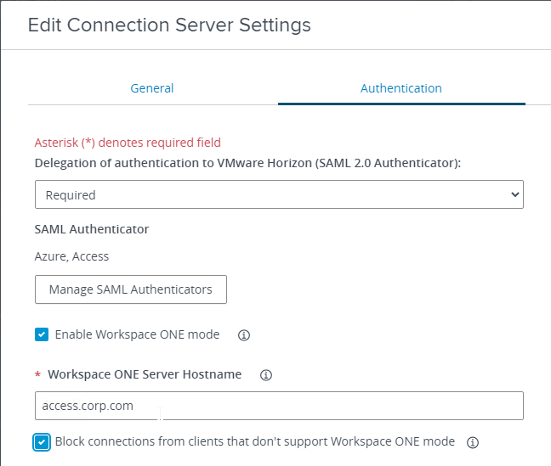Open info icon beside Enable Workspace ONE mode
The height and width of the screenshot is (466, 551).
[244, 335]
